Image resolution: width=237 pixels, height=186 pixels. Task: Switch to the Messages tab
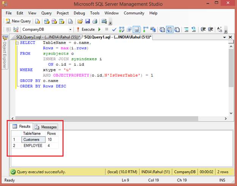coord(46,127)
